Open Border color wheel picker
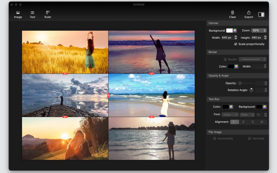Image resolution: width=277 pixels, height=173 pixels. click(236, 67)
